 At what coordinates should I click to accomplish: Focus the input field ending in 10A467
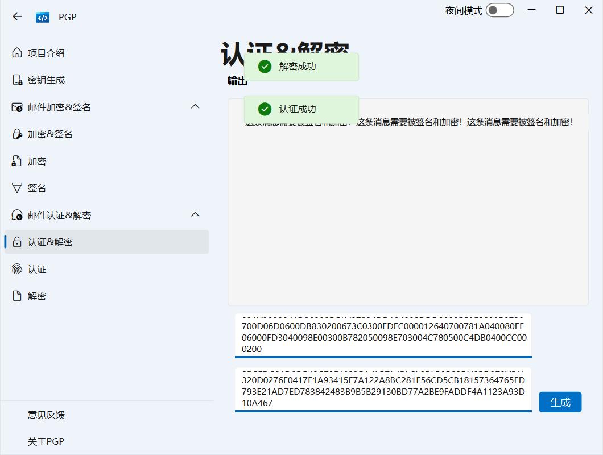[383, 390]
